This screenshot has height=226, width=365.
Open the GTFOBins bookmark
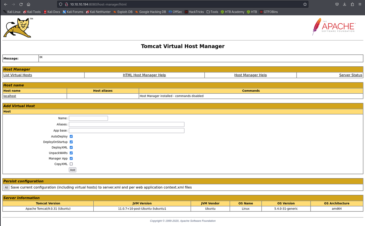click(269, 12)
